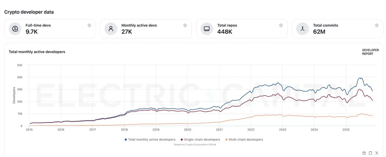The image size is (386, 157).
Task: Open the Developer Report link
Action: point(370,52)
